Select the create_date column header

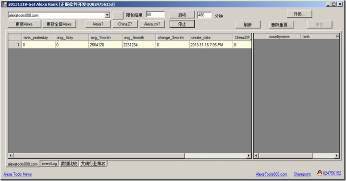pos(211,38)
